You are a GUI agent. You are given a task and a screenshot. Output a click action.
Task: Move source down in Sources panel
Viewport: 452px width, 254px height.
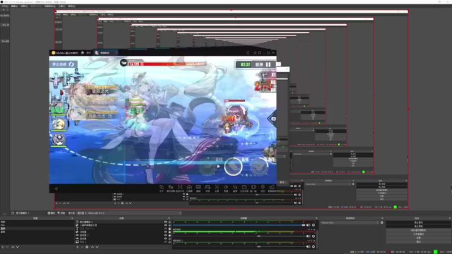pos(97,247)
